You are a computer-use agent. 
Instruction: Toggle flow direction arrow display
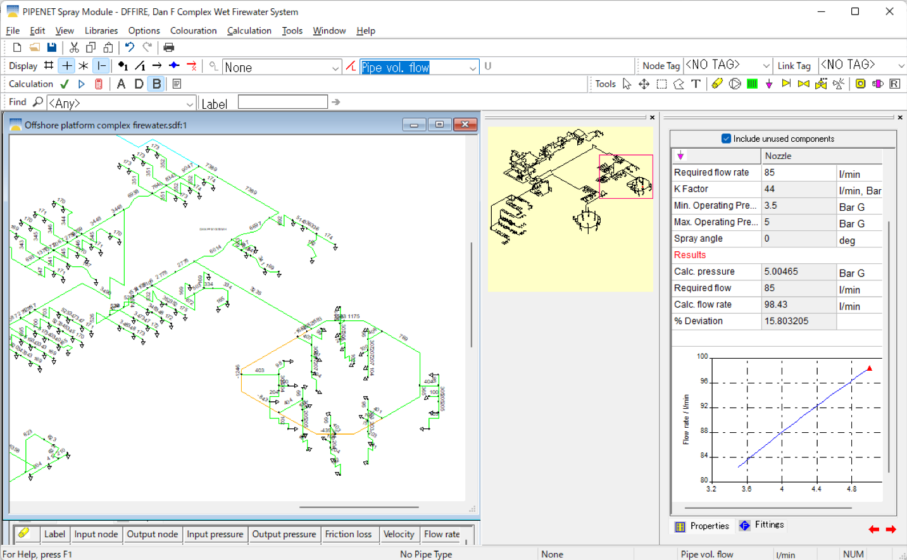157,66
